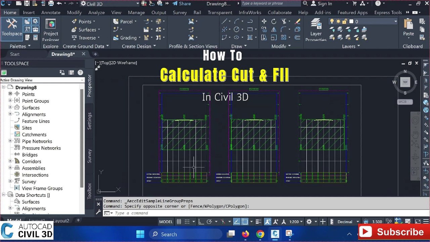430x242 pixels.
Task: Expand the Corridors tree node
Action: pyautogui.click(x=10, y=161)
